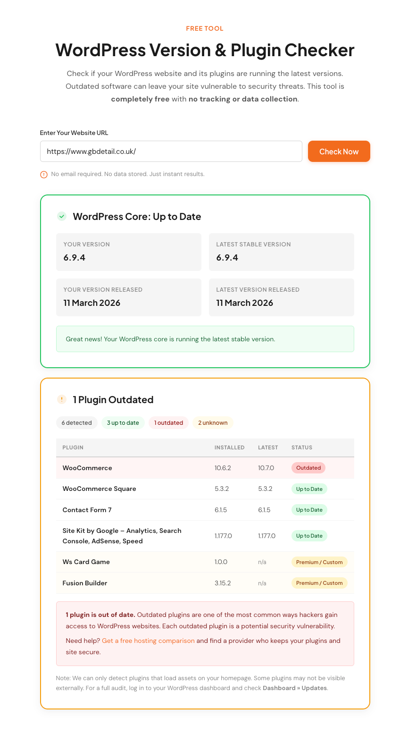This screenshot has height=734, width=408.
Task: Click Up to Date badge for Site Kit
Action: pyautogui.click(x=309, y=536)
